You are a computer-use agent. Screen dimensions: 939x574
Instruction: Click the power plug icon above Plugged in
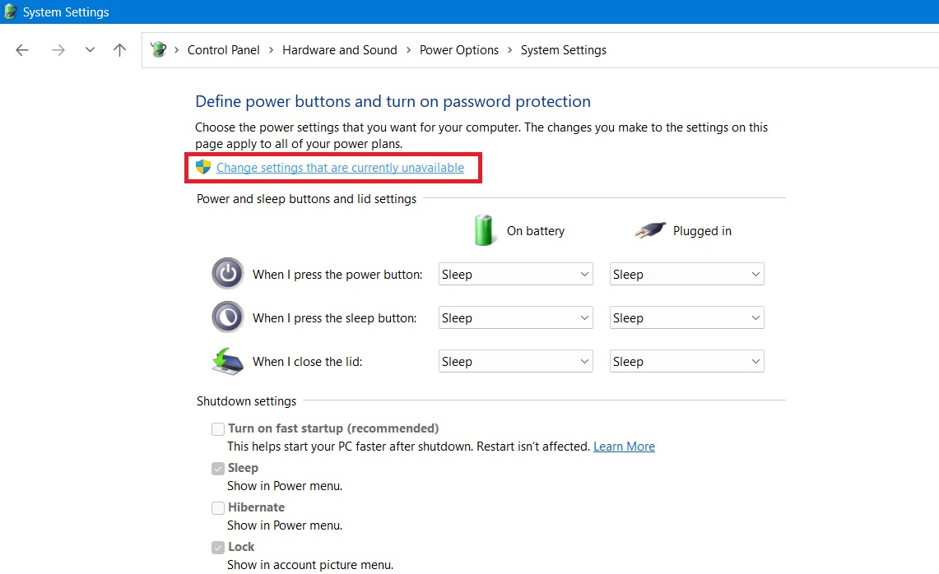[650, 230]
